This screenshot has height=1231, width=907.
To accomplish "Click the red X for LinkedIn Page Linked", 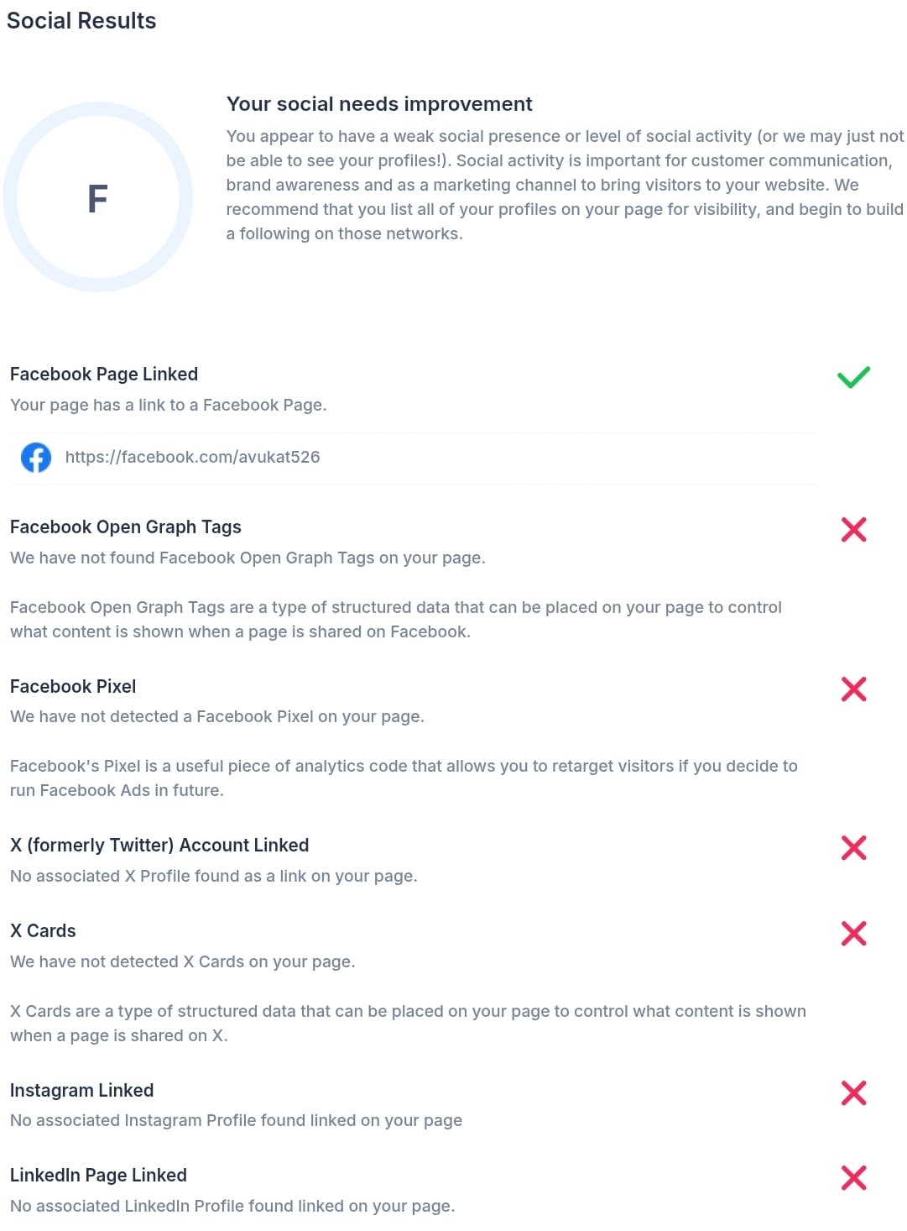I will click(x=853, y=1177).
